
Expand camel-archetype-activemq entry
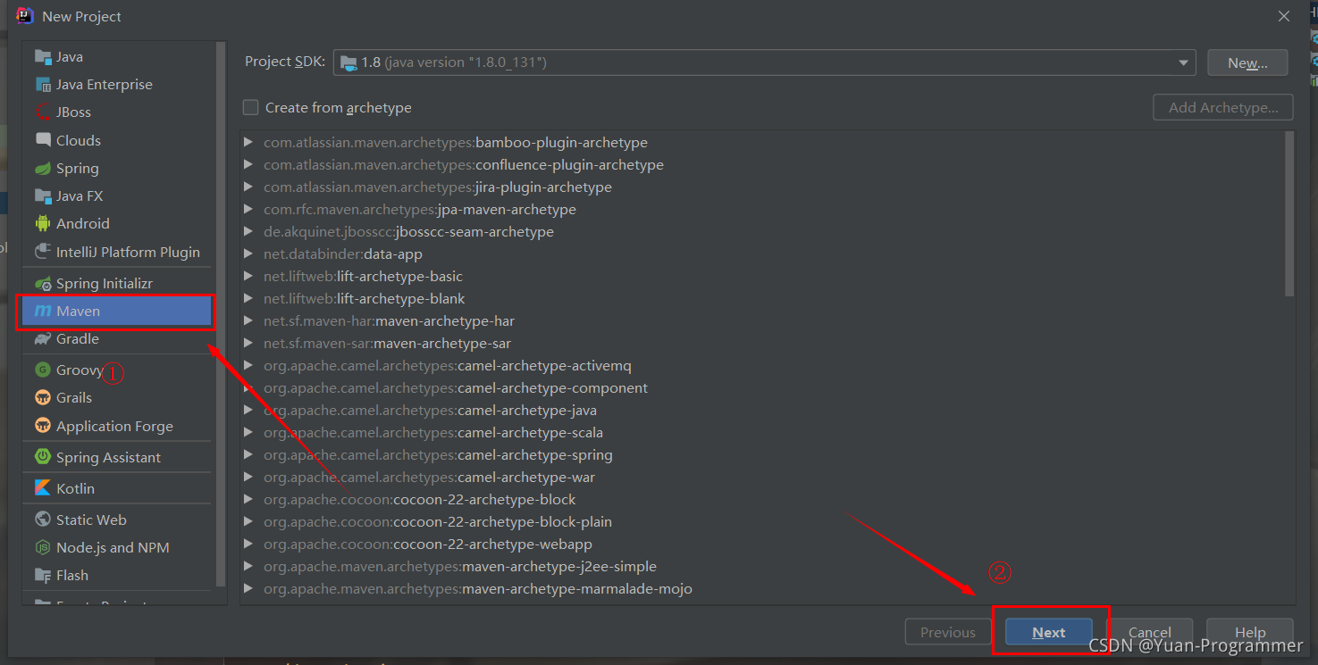(x=248, y=366)
